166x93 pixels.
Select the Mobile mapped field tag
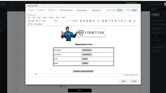[85, 63]
